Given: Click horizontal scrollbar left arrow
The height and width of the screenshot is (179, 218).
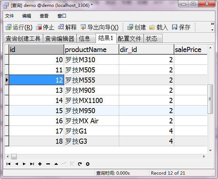Looking at the screenshot, I should coord(8,157).
